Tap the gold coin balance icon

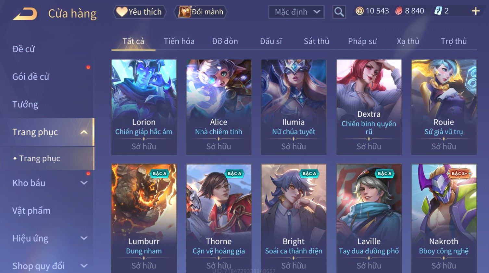tap(359, 11)
